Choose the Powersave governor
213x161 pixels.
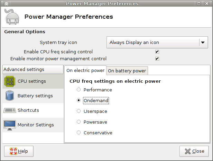[x=79, y=122]
